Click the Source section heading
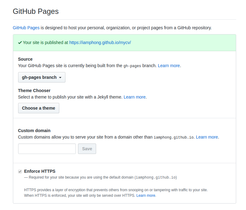 point(25,59)
